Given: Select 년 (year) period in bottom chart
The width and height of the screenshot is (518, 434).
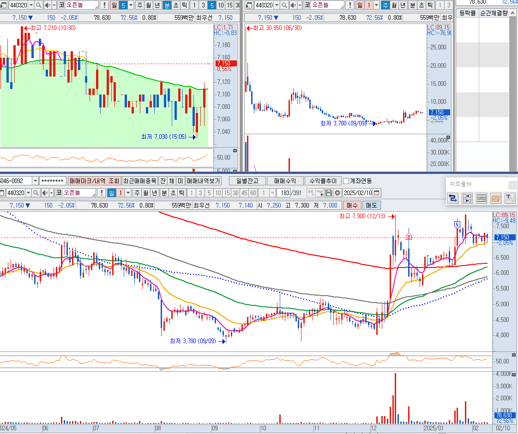Looking at the screenshot, I should 155,193.
